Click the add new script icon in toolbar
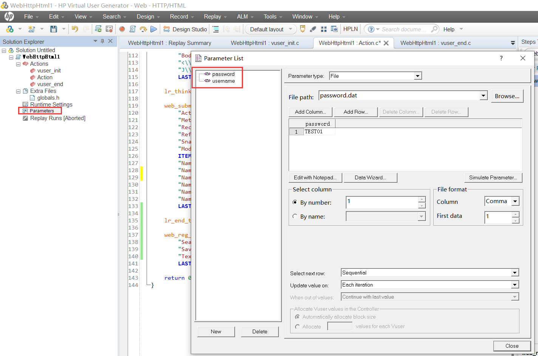The width and height of the screenshot is (538, 356). pyautogui.click(x=32, y=29)
